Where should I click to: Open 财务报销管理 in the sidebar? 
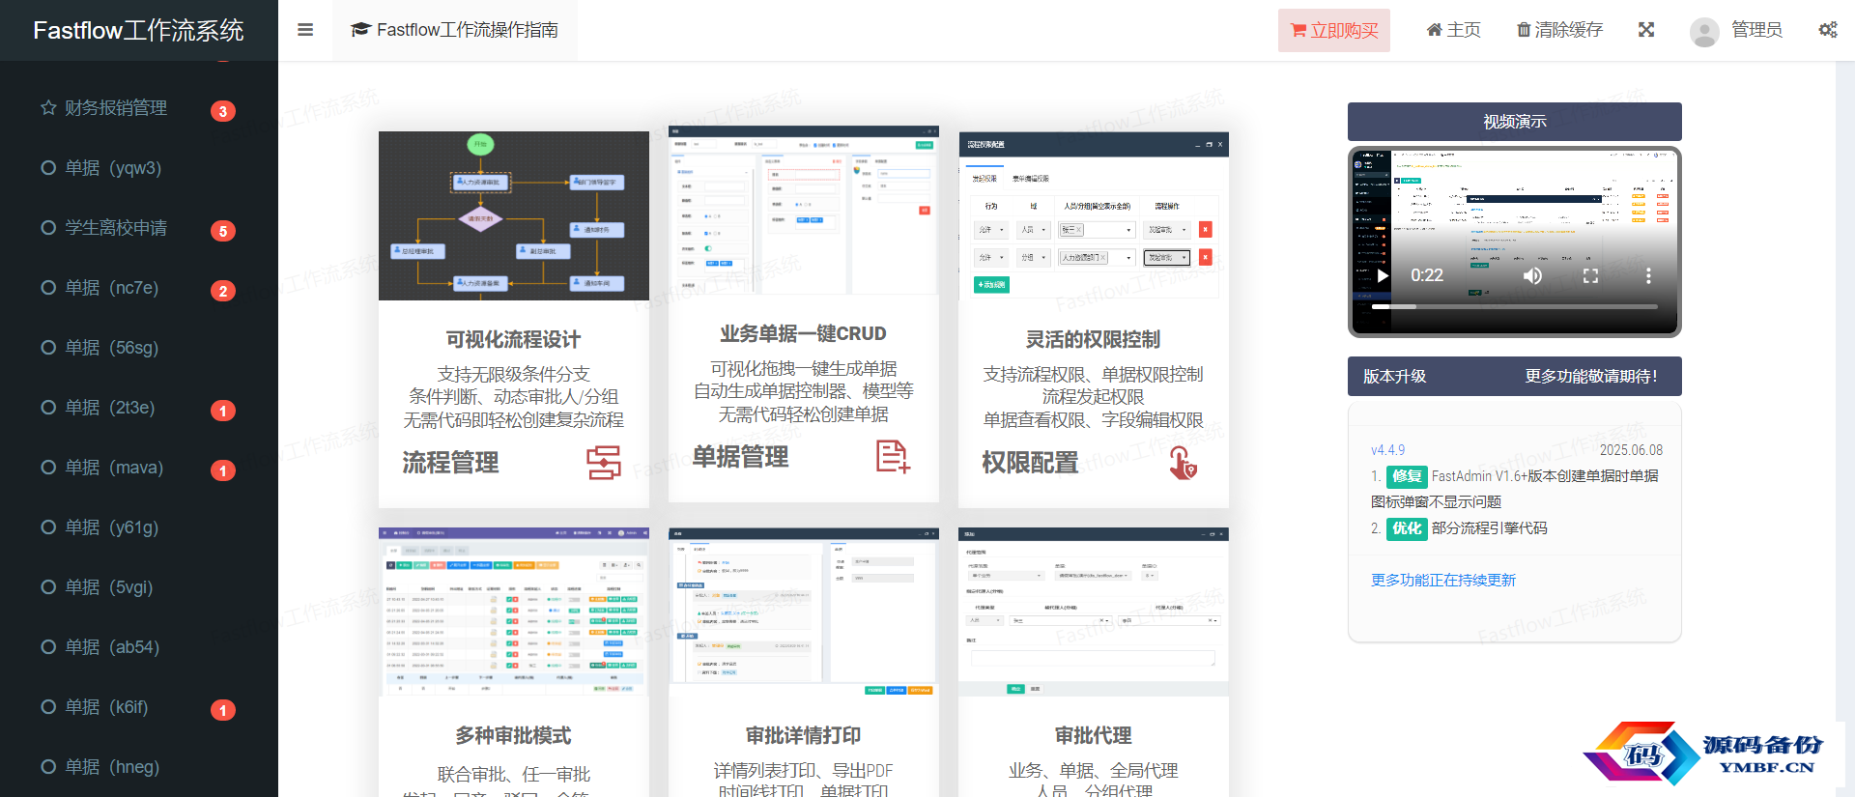click(x=139, y=108)
